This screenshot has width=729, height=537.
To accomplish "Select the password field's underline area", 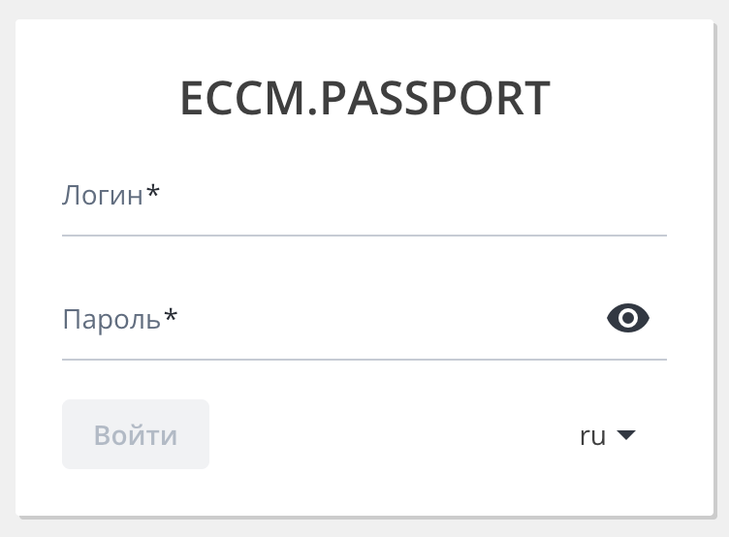I will point(364,359).
